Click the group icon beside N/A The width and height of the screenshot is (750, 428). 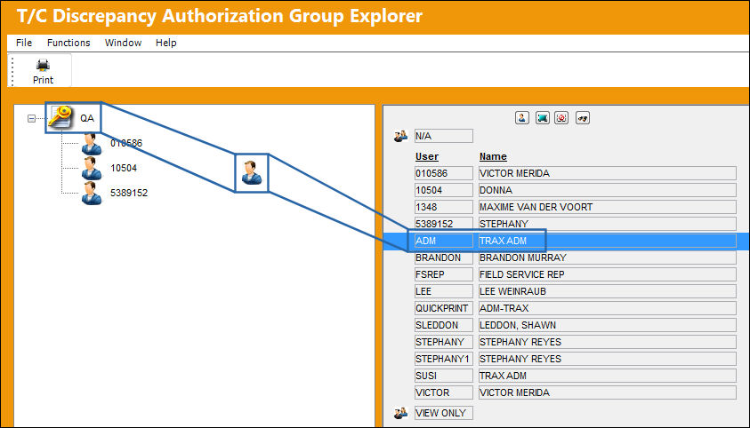[400, 137]
